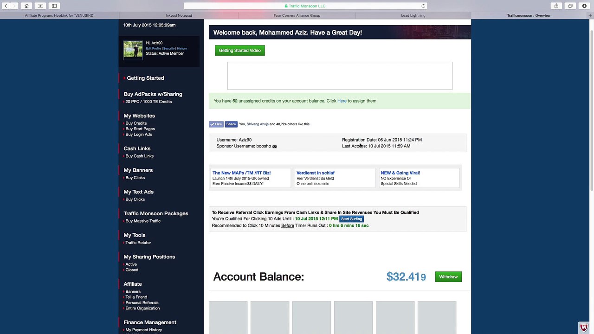This screenshot has width=594, height=334.
Task: Add a new Safari tab
Action: tap(590, 15)
